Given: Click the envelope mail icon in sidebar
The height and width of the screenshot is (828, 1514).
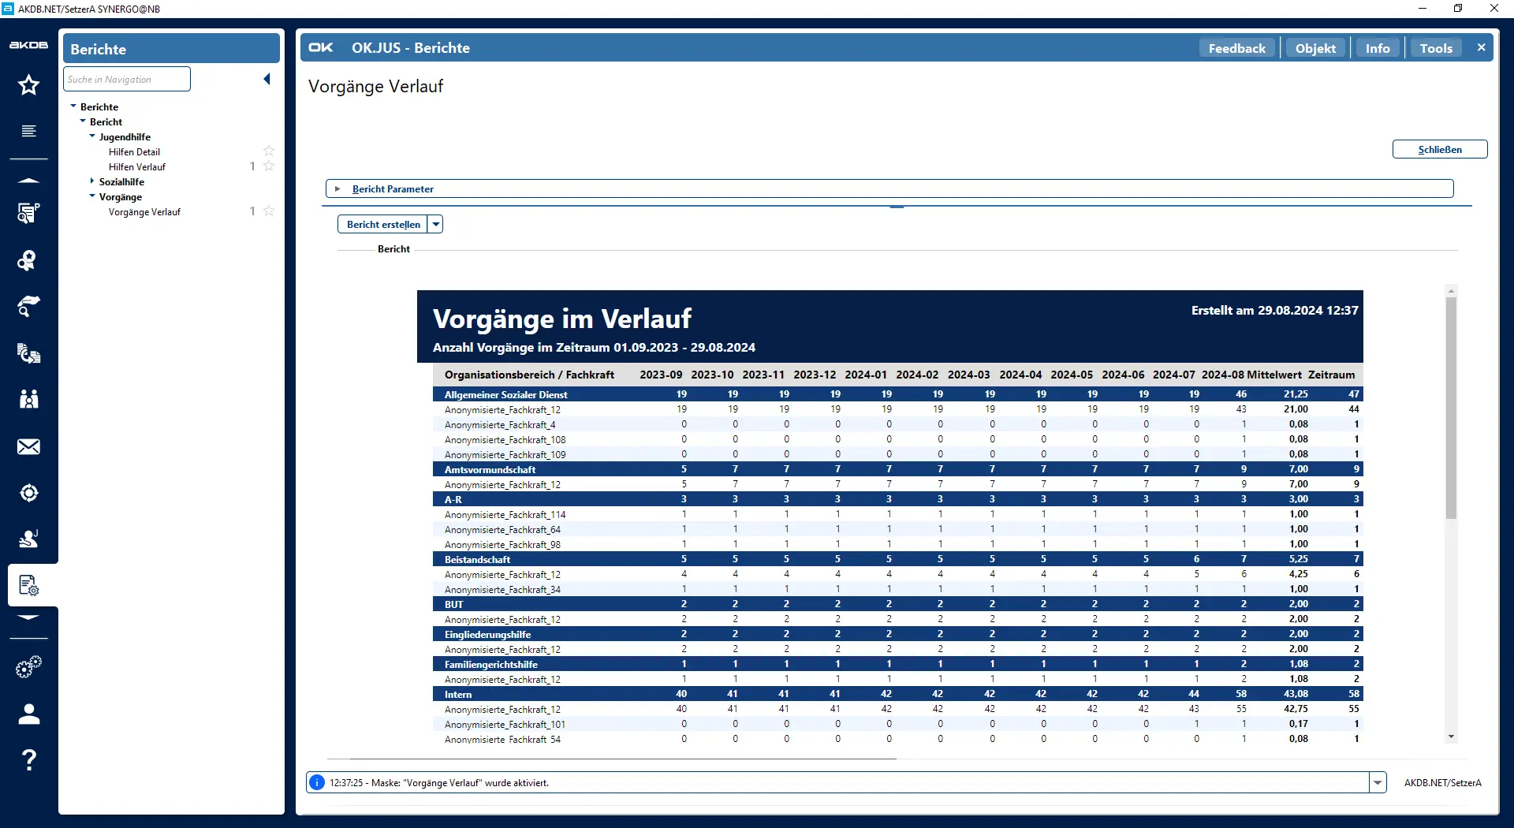Looking at the screenshot, I should 29,447.
